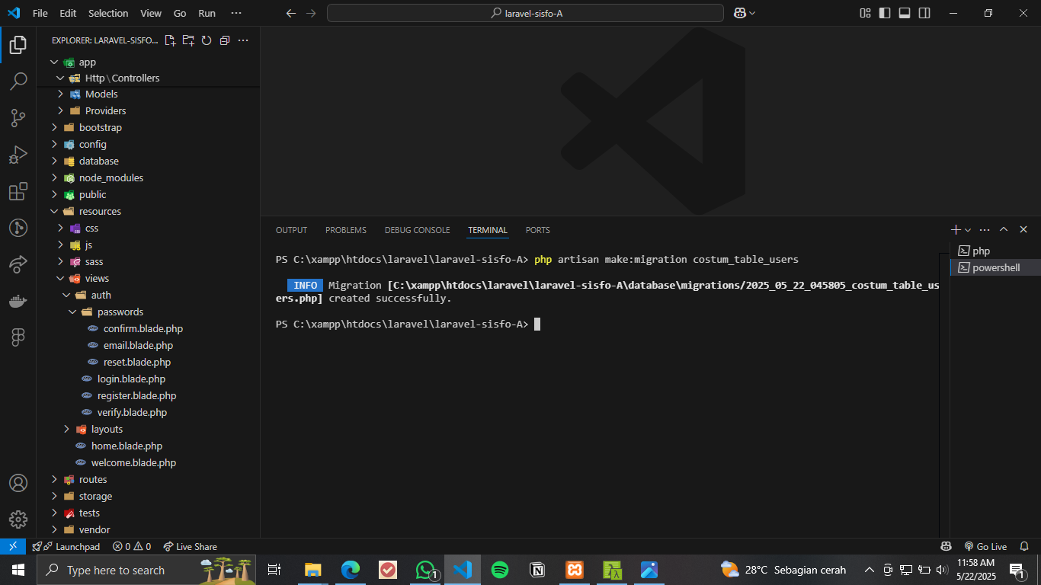Click Go Live in status bar

[x=985, y=546]
